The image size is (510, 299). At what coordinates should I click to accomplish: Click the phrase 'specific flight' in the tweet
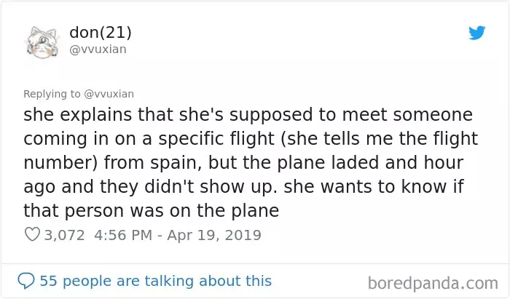pyautogui.click(x=216, y=139)
